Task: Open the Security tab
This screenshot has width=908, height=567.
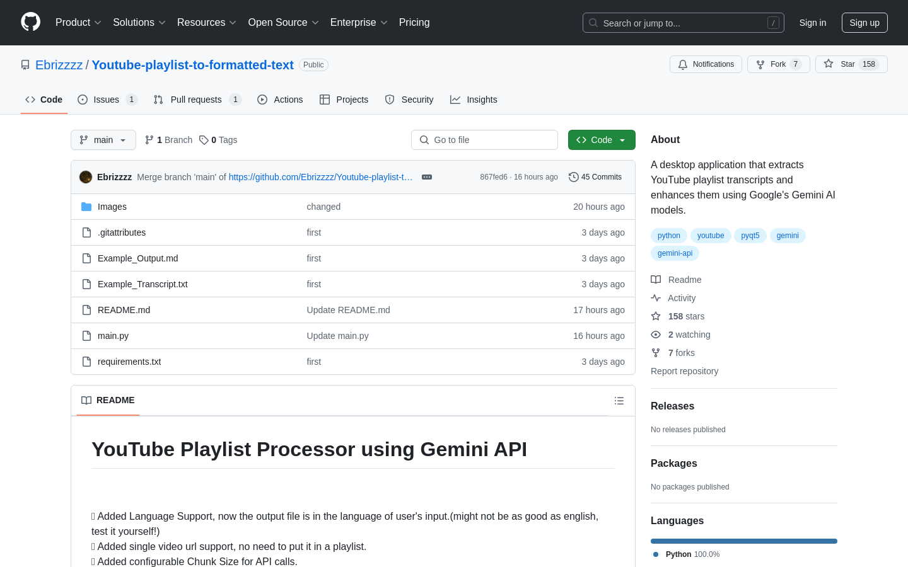Action: (x=409, y=100)
